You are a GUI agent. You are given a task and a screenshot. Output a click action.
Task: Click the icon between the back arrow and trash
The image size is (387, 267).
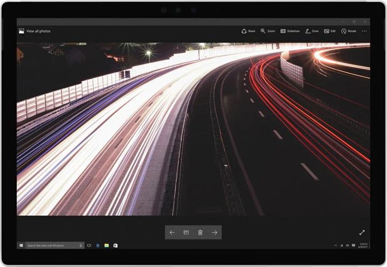tap(186, 233)
